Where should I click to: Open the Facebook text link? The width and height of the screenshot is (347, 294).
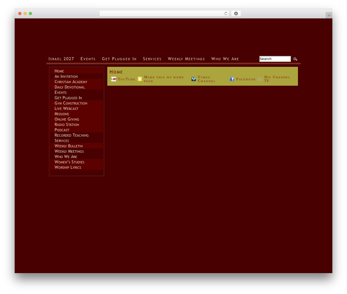(246, 79)
